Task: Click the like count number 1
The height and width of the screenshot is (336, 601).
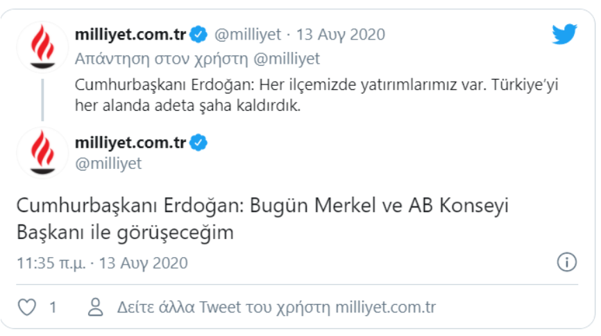Action: coord(53,307)
